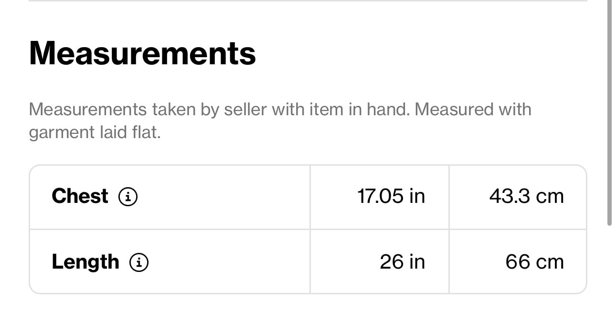This screenshot has width=616, height=331.
Task: Click the Length row label
Action: coord(85,262)
